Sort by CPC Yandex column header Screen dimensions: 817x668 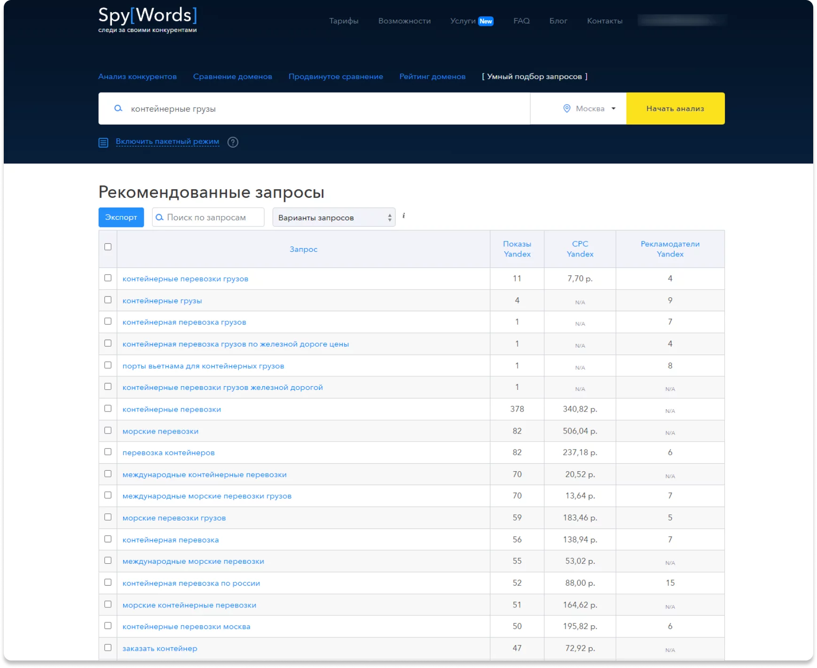pyautogui.click(x=580, y=249)
